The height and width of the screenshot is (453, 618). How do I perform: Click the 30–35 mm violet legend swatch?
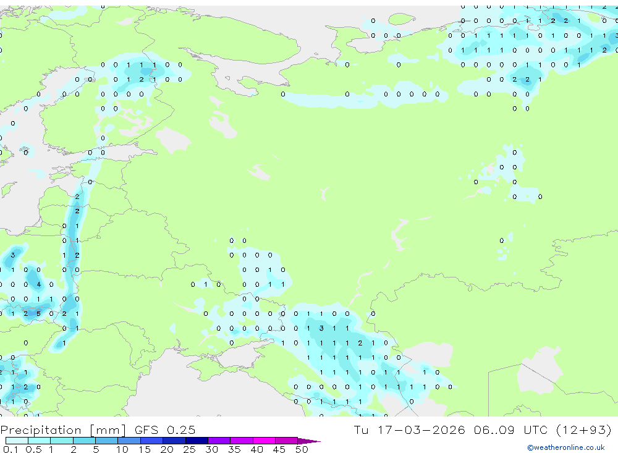pos(219,441)
